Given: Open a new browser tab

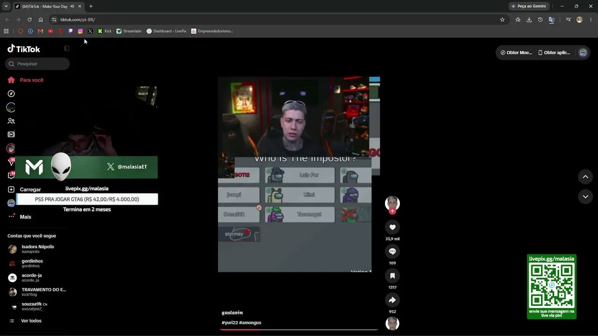Looking at the screenshot, I should [91, 7].
